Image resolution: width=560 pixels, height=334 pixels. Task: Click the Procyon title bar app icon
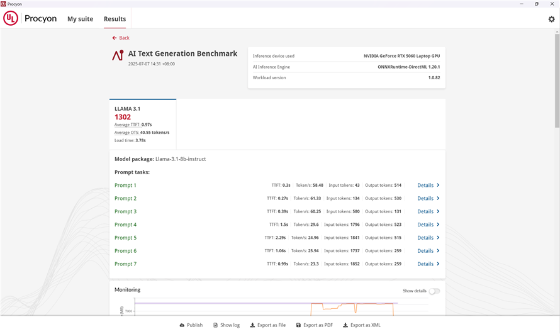click(x=3, y=4)
